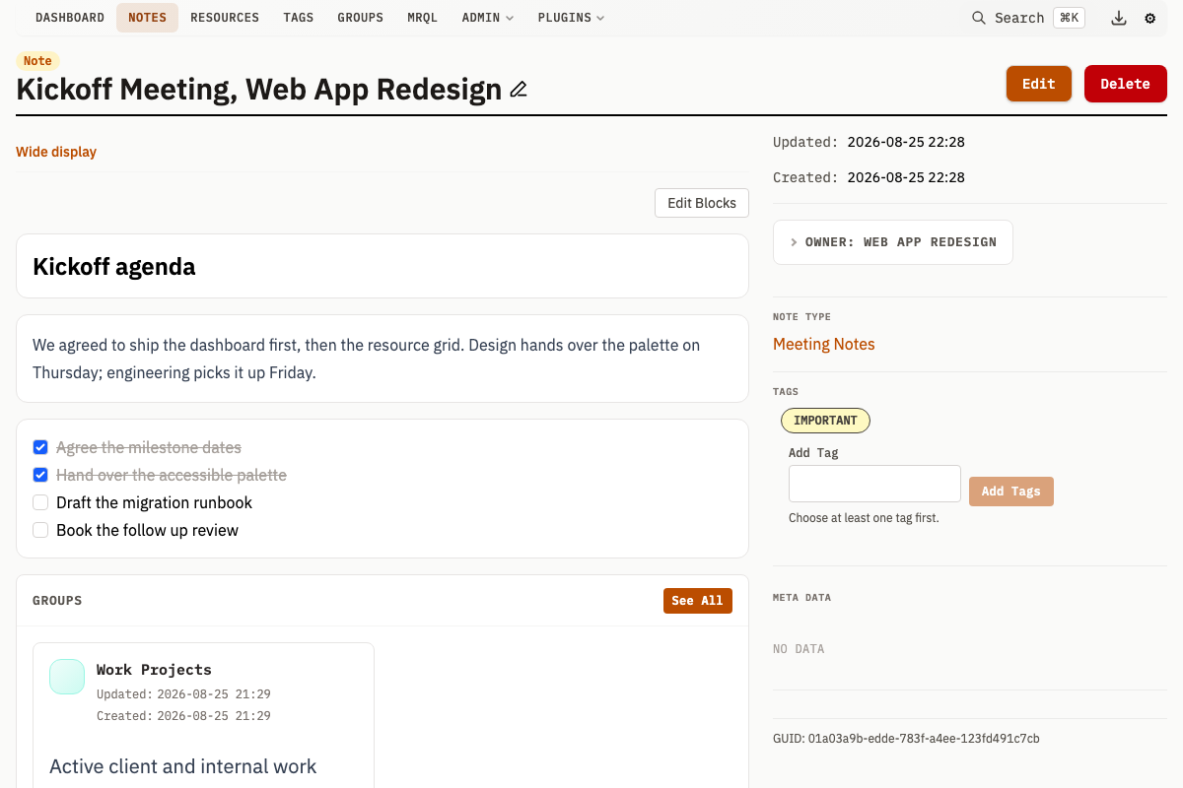Expand the Admin dropdown menu
This screenshot has width=1183, height=788.
tap(488, 18)
